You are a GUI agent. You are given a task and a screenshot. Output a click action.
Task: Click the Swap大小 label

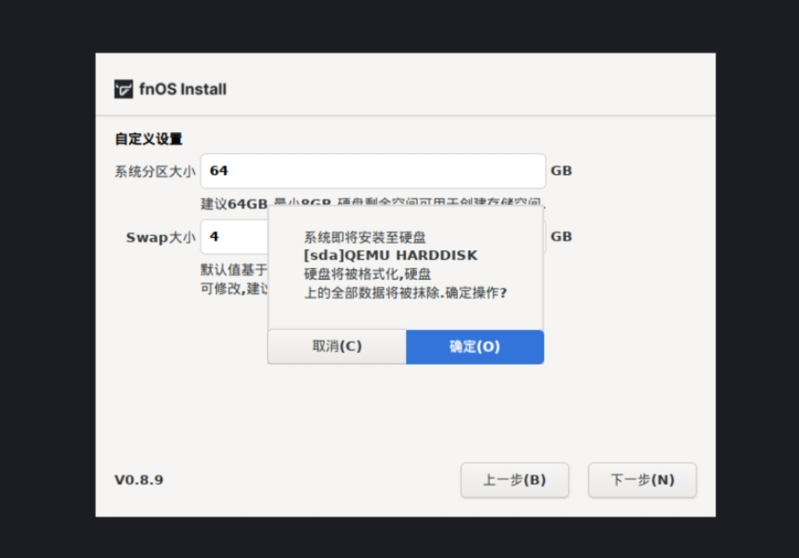tap(160, 237)
